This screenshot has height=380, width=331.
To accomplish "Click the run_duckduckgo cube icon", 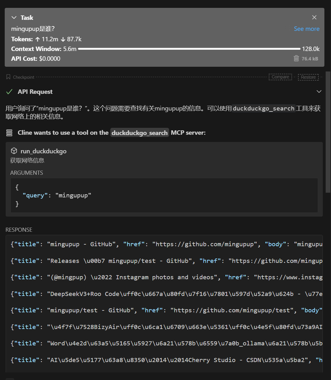I will pos(14,151).
